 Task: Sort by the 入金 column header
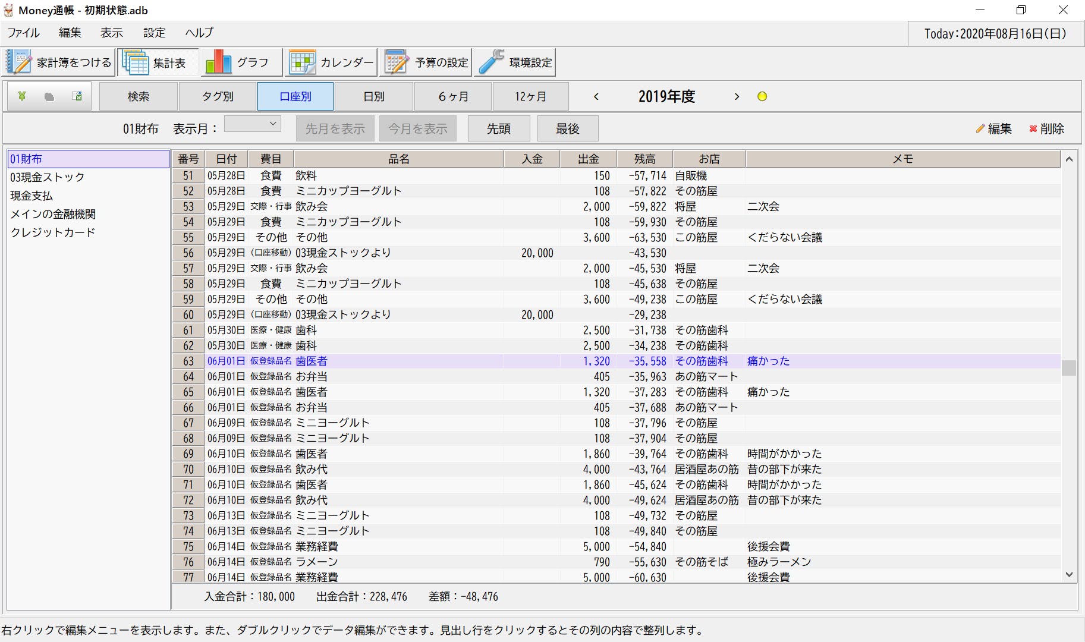(x=532, y=159)
